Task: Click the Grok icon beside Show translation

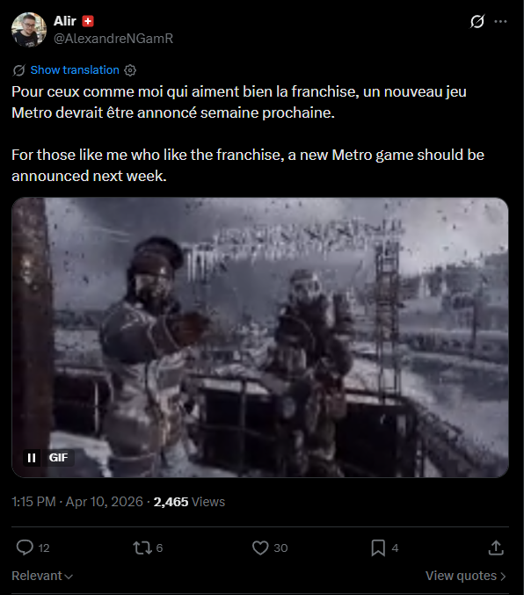Action: coord(18,70)
